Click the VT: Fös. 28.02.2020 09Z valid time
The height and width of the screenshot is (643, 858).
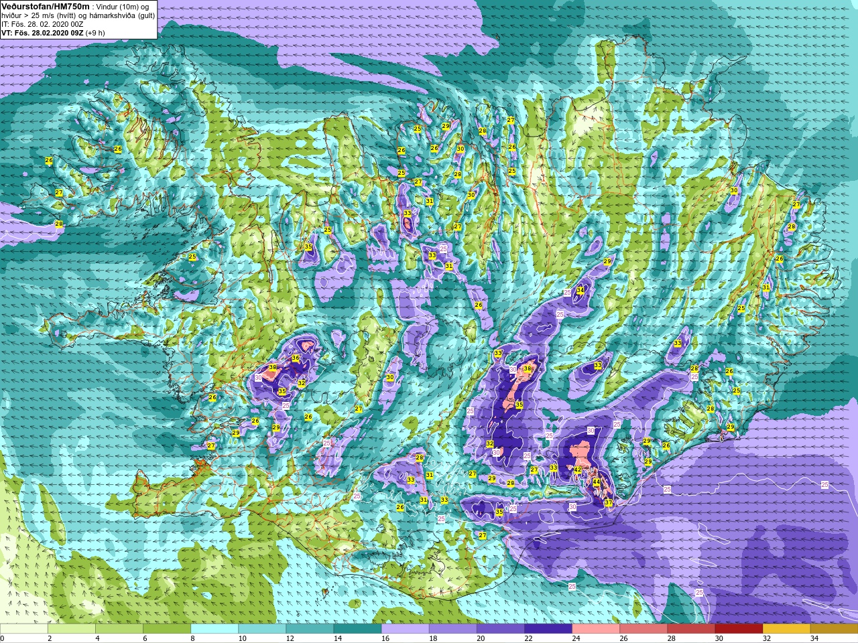click(x=42, y=32)
